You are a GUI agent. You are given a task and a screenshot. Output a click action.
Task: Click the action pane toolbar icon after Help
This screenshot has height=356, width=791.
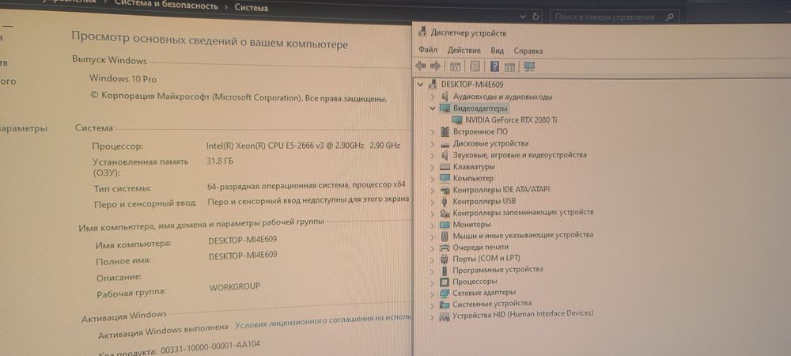[509, 67]
